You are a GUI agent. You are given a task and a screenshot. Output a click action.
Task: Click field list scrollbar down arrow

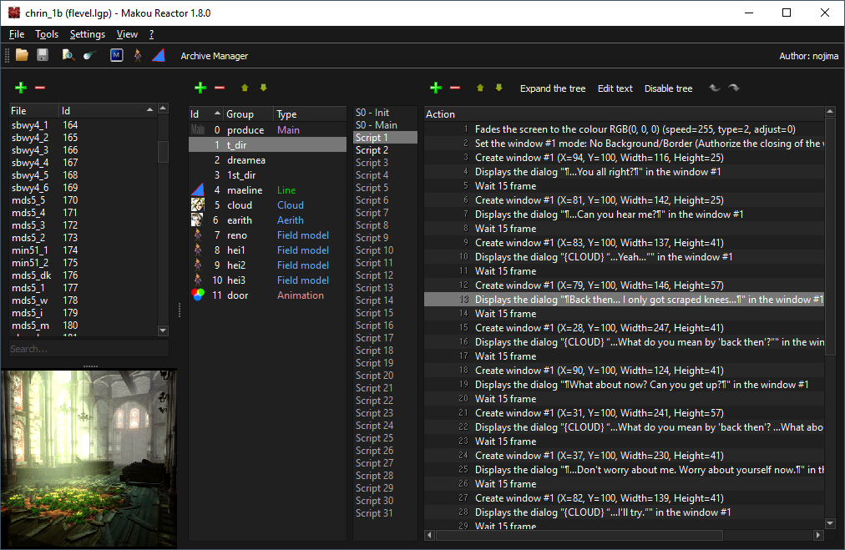click(163, 331)
